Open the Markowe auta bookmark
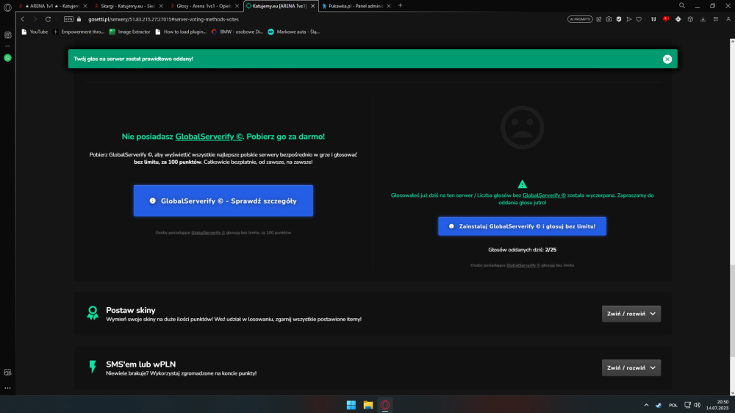This screenshot has width=735, height=413. [294, 32]
